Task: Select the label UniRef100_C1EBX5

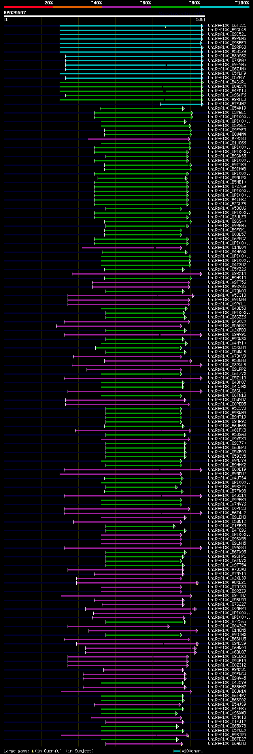Action: point(227,526)
